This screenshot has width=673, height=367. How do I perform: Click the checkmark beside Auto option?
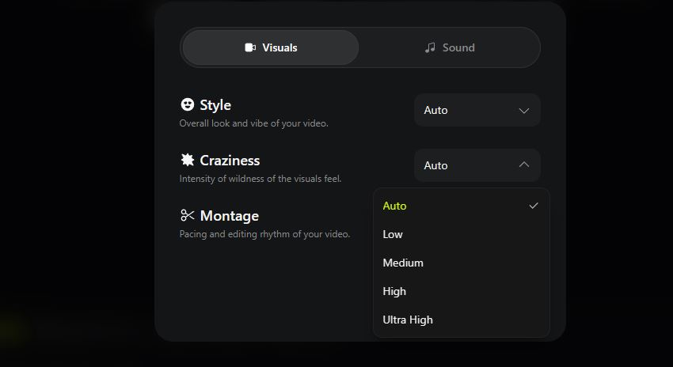click(x=534, y=206)
